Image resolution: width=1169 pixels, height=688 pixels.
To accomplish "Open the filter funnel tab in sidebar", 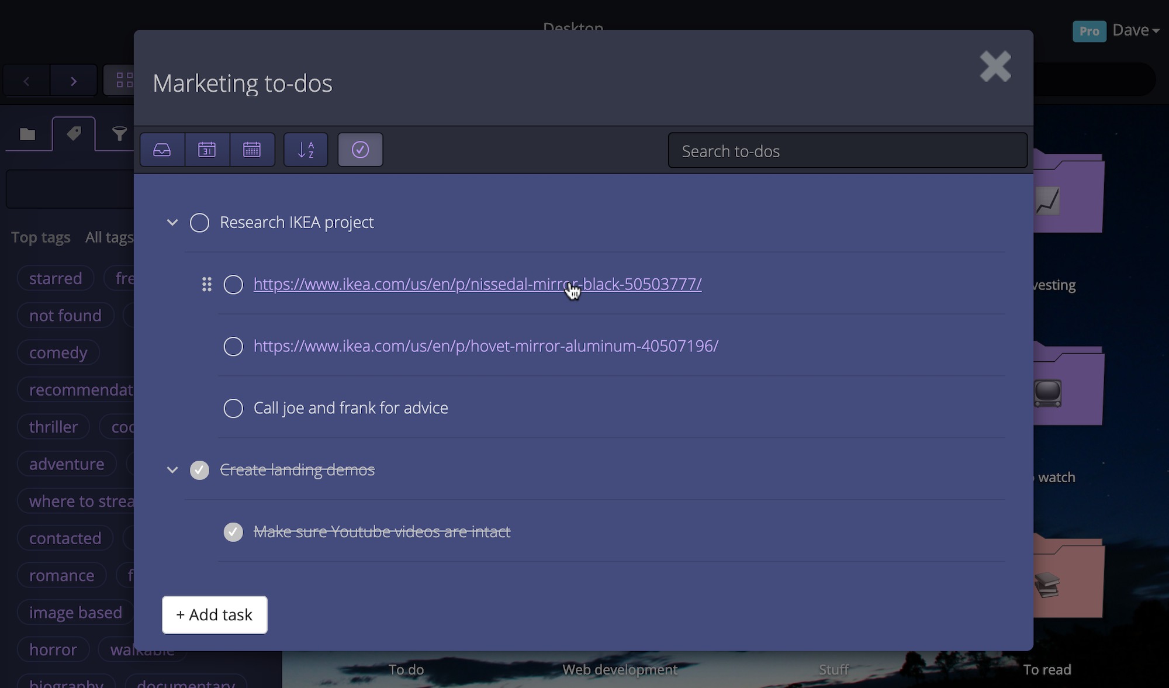I will tap(119, 134).
